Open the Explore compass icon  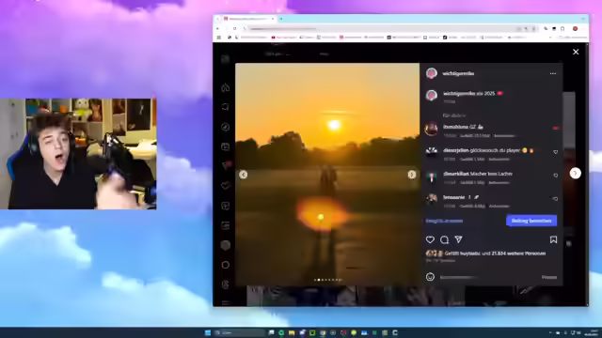226,127
